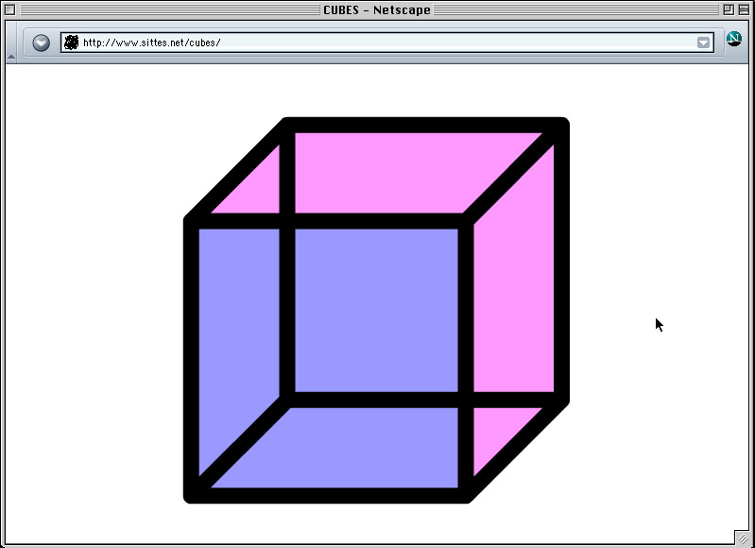Collapse the toolbar with the small triangle
Image resolution: width=755 pixels, height=548 pixels.
[x=10, y=57]
